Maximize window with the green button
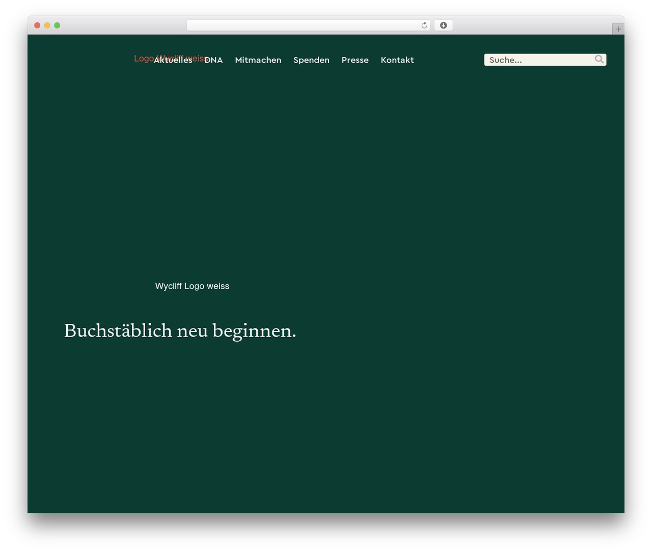652x552 pixels. coord(57,25)
